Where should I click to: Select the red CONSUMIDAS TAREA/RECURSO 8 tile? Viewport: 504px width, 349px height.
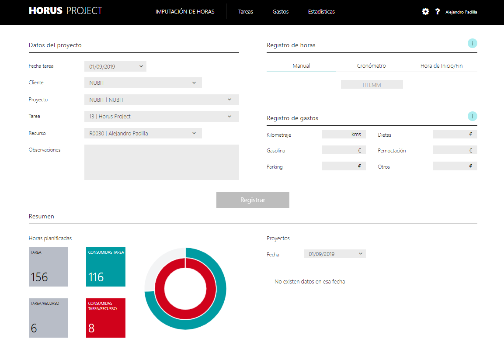click(x=106, y=318)
